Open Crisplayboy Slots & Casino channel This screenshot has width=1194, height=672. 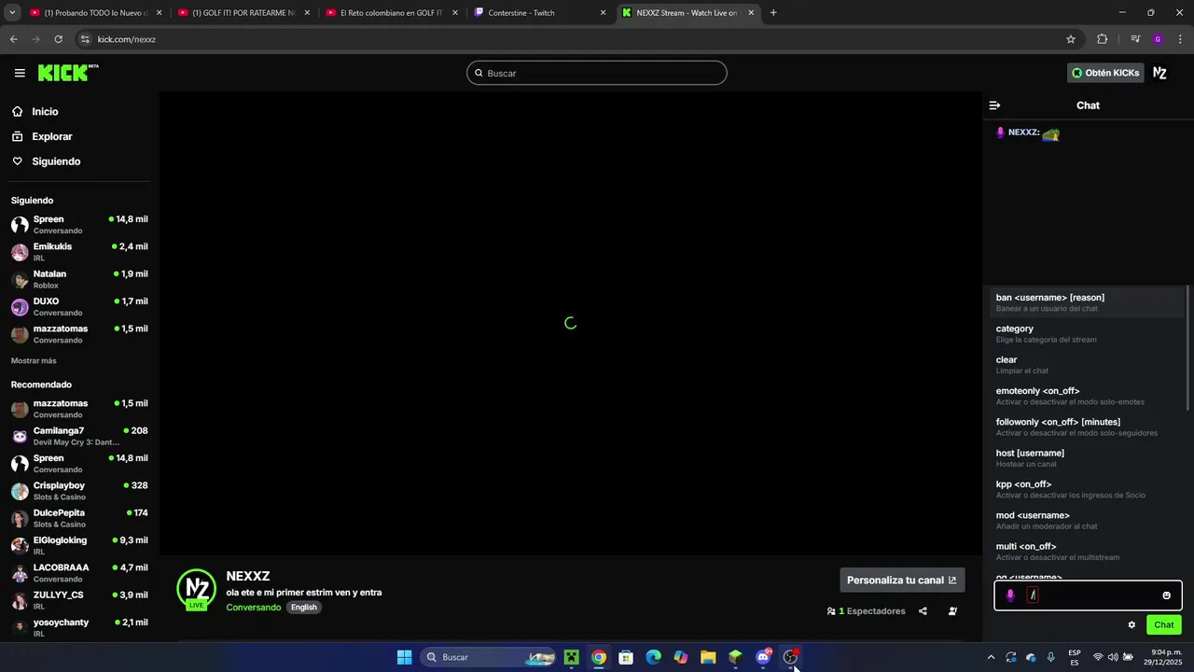click(79, 491)
